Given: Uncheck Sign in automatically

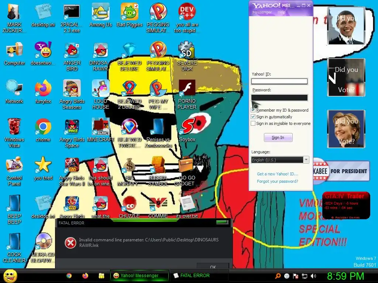Looking at the screenshot, I should (x=253, y=117).
